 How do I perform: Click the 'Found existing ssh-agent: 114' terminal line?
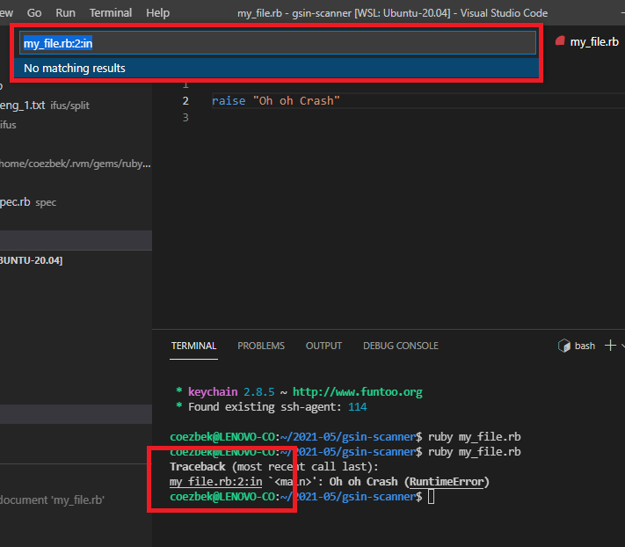278,407
